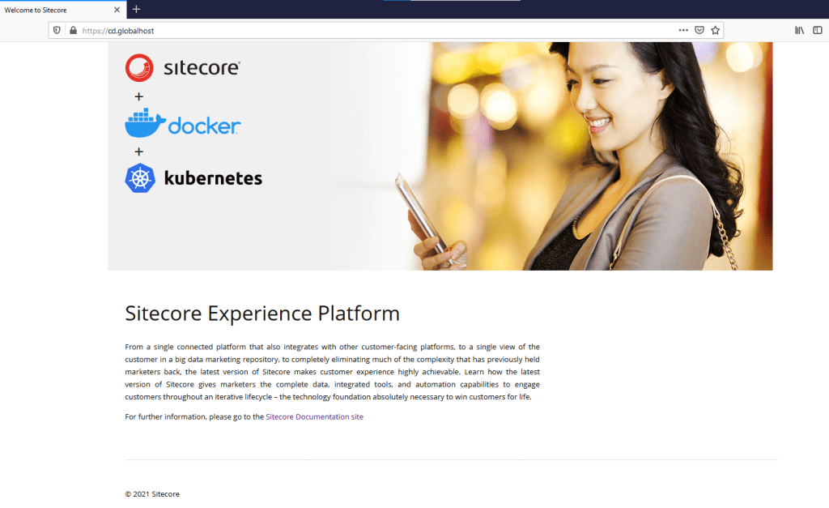Open a new tab with the plus icon
The height and width of the screenshot is (508, 829).
[135, 9]
